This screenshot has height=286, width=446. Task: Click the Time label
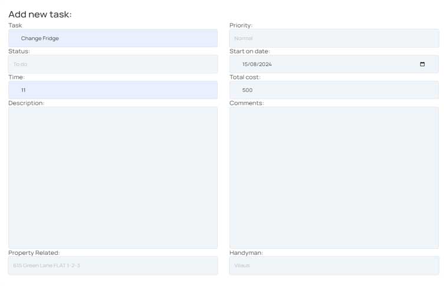click(x=17, y=77)
